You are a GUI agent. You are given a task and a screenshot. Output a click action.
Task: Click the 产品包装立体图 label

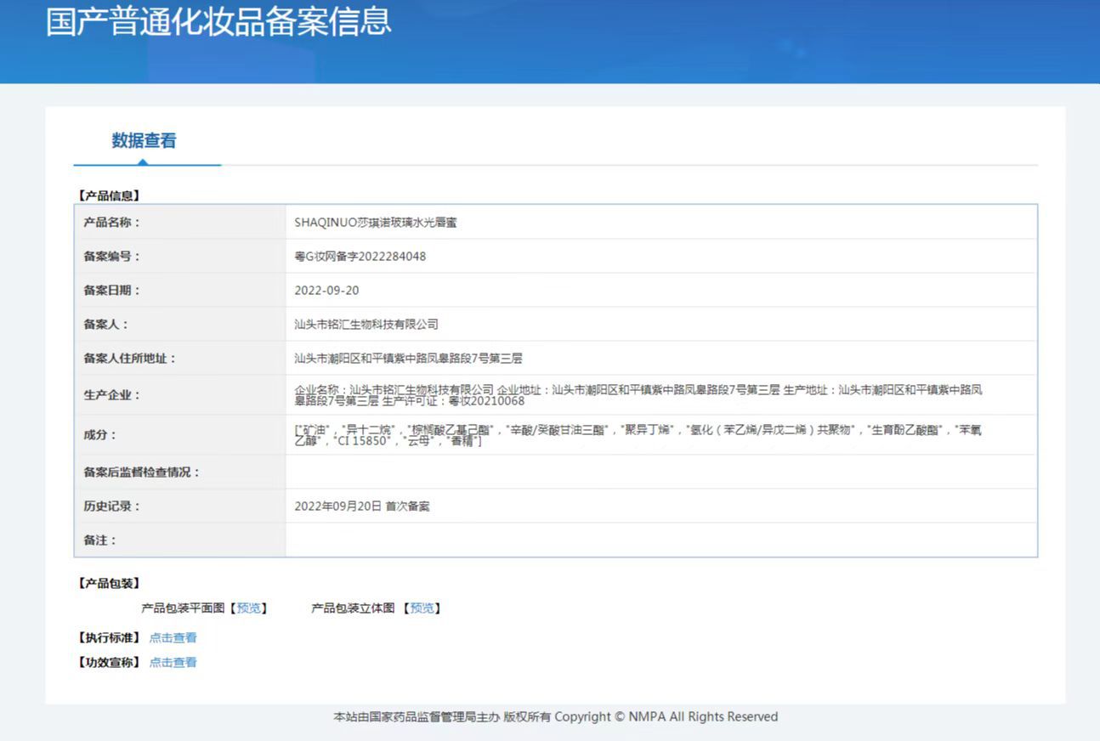353,608
